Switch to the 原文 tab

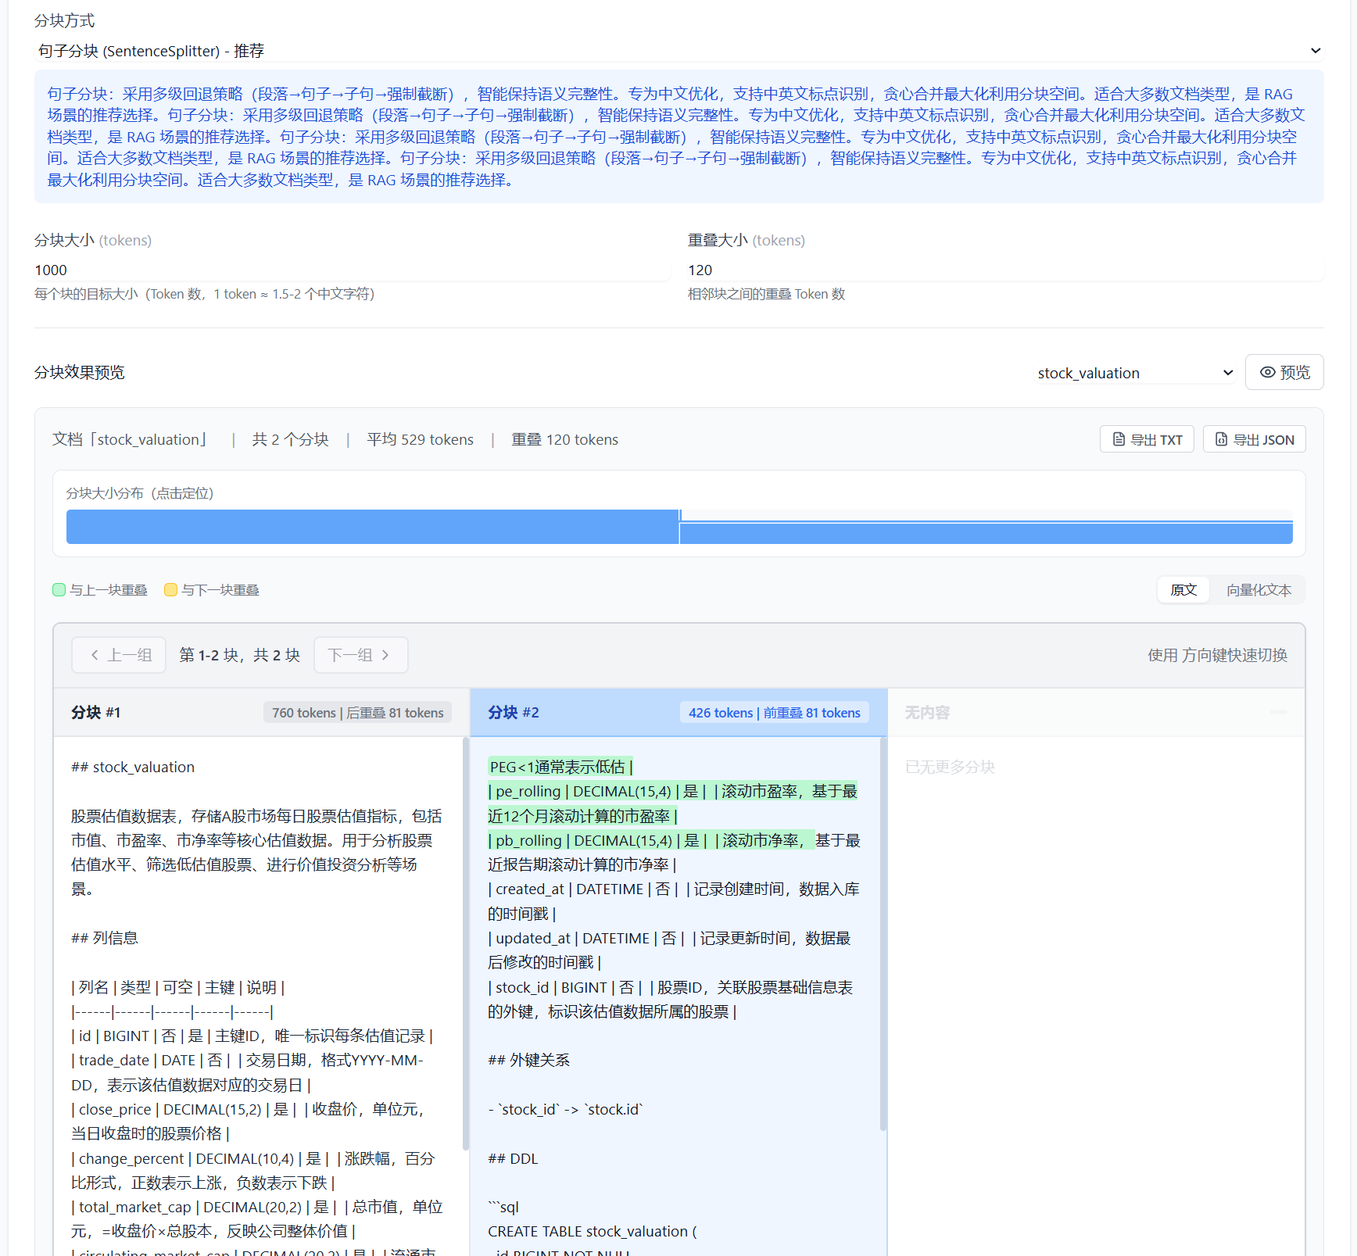coord(1183,590)
